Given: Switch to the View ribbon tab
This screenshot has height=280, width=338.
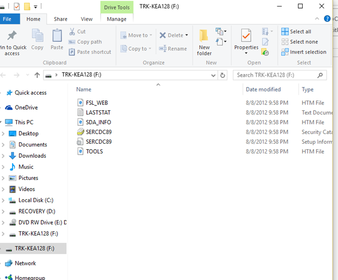Looking at the screenshot, I should pyautogui.click(x=87, y=19).
